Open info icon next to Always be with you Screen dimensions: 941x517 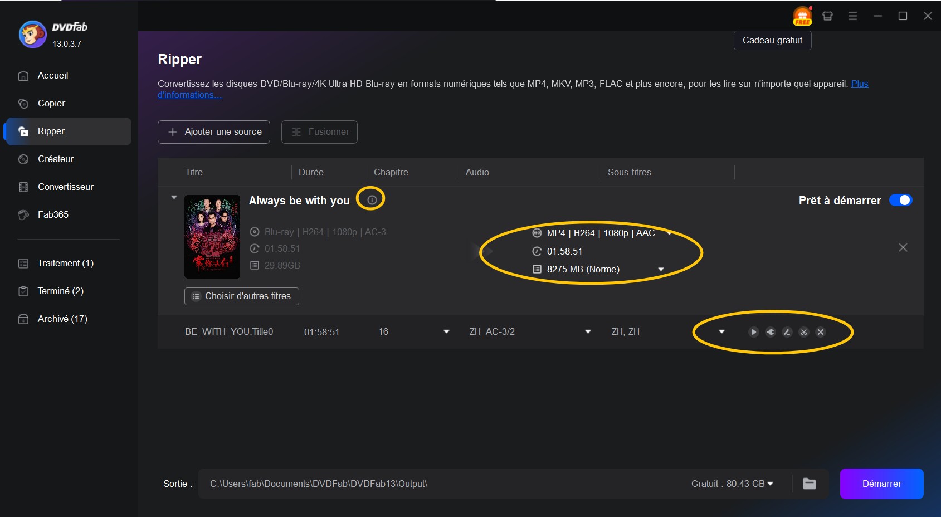point(372,200)
